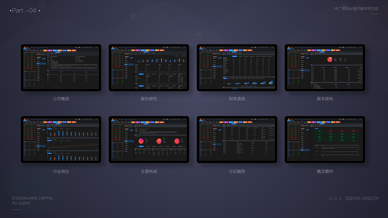This screenshot has width=388, height=218.
Task: Click the middle pie chart in 主营构成 screen
Action: [159, 141]
